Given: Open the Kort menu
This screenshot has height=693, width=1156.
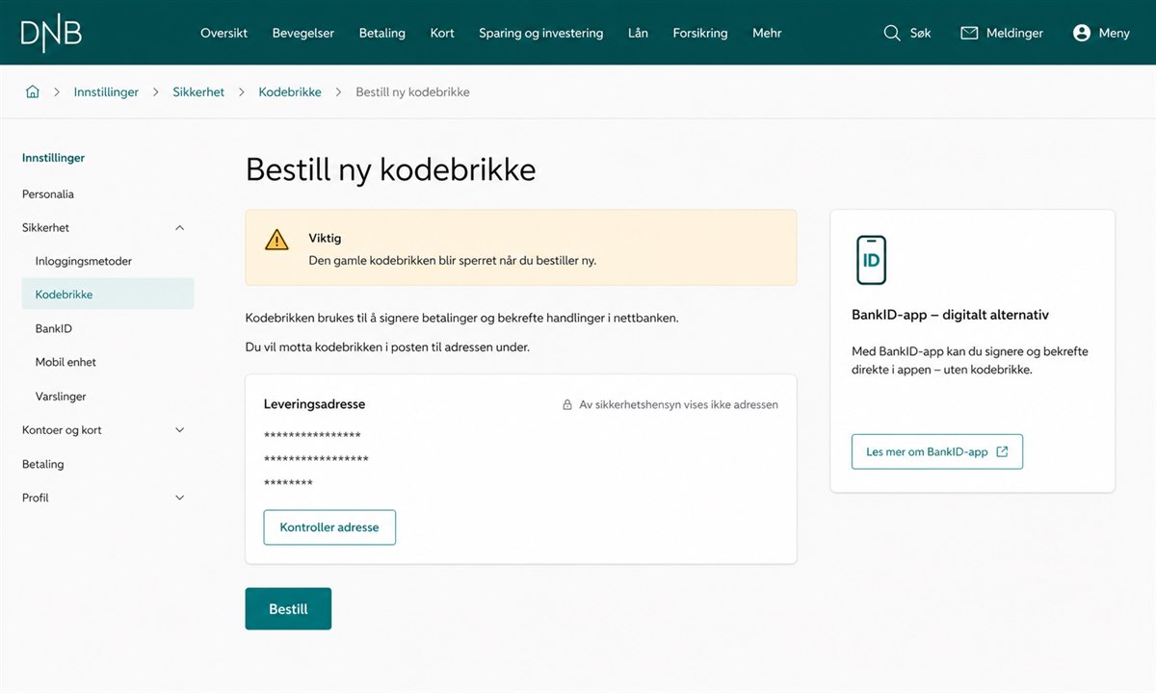Looking at the screenshot, I should [442, 33].
